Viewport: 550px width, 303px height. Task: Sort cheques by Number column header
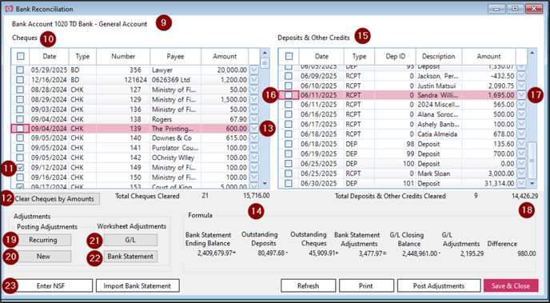tap(123, 56)
